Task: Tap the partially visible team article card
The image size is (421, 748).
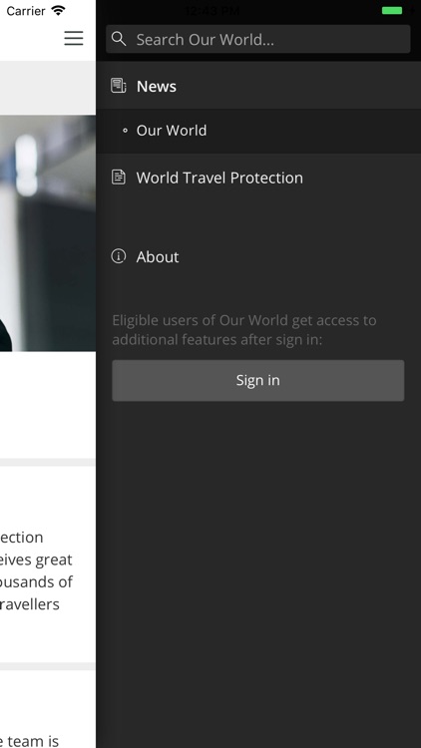Action: tap(48, 709)
